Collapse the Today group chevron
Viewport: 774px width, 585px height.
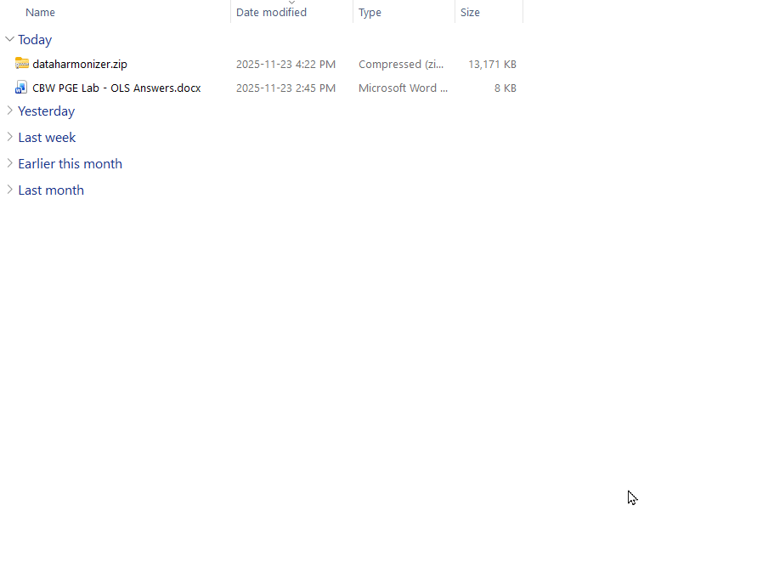click(9, 39)
